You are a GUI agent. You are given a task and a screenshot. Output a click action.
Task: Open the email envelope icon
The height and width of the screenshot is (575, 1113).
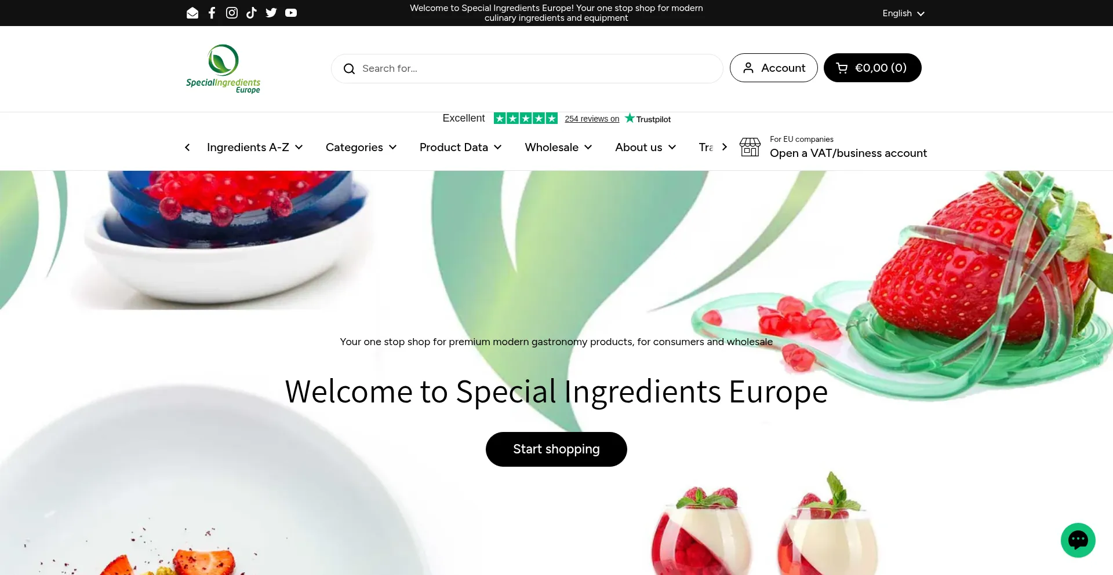click(x=192, y=13)
